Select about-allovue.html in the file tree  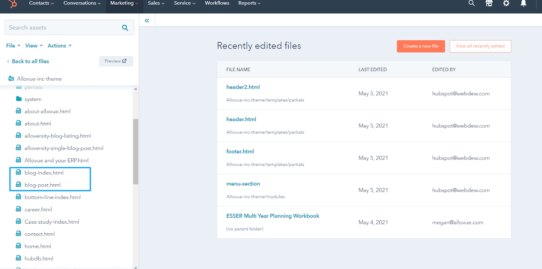(x=47, y=111)
